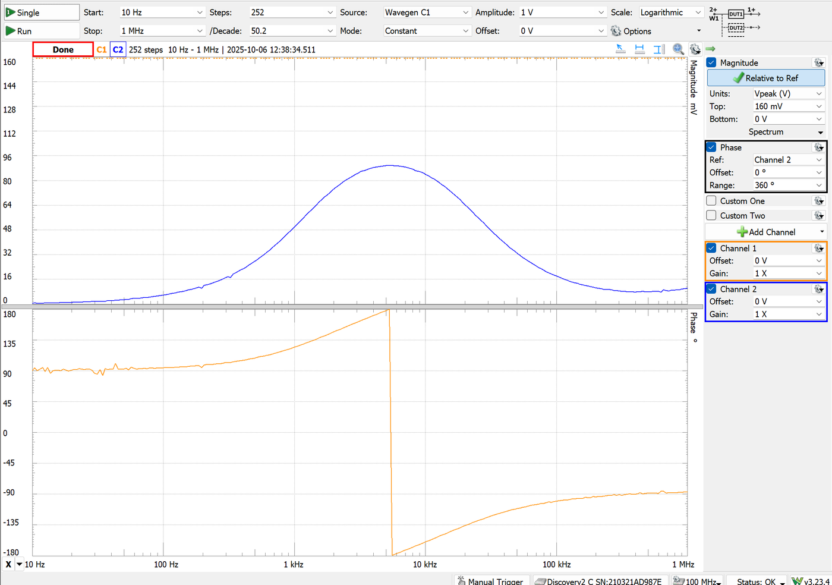Viewport: 832px width, 585px height.
Task: Open the Phase Range 360° dropdown
Action: (788, 185)
